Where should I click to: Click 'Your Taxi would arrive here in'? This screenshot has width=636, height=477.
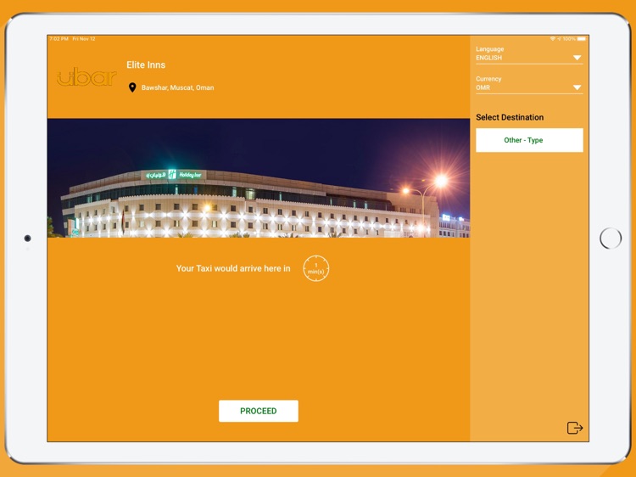[x=233, y=268]
